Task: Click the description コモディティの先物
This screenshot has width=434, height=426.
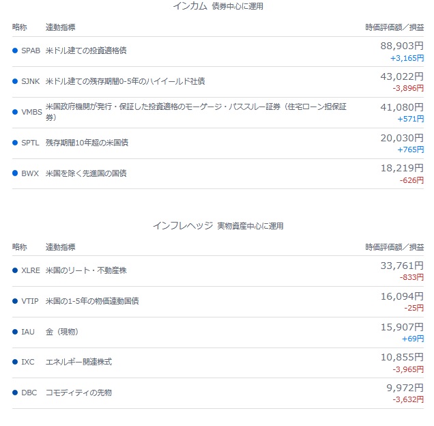Action: click(78, 393)
